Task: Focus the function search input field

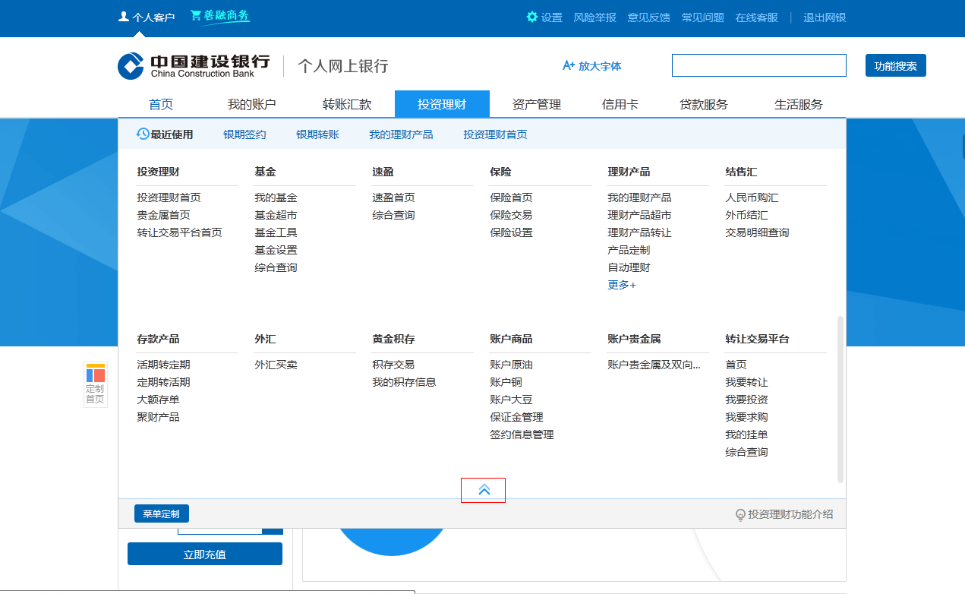Action: click(759, 65)
